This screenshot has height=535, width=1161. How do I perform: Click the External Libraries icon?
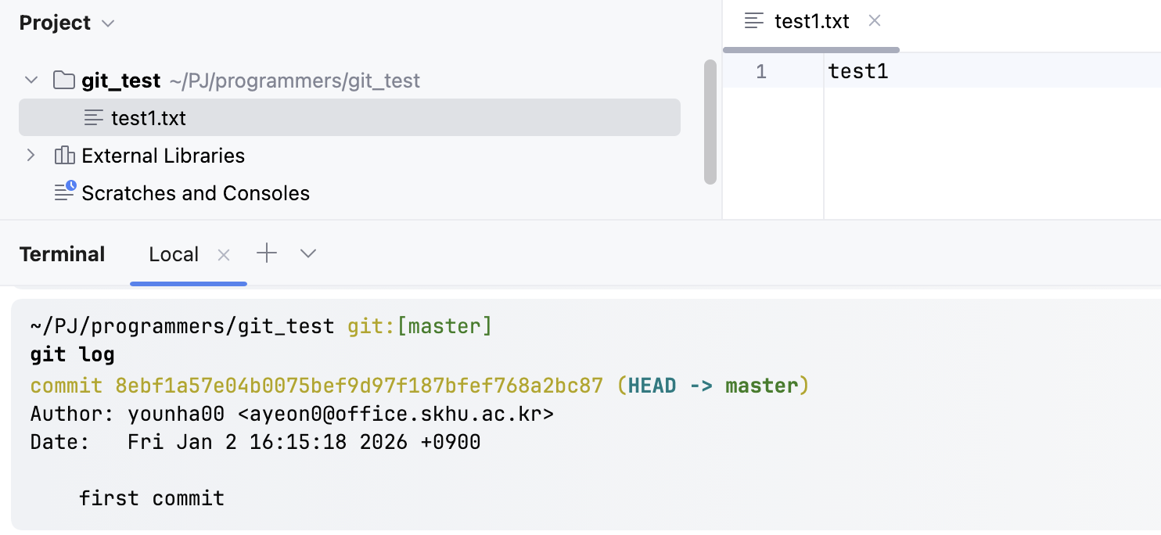tap(64, 156)
